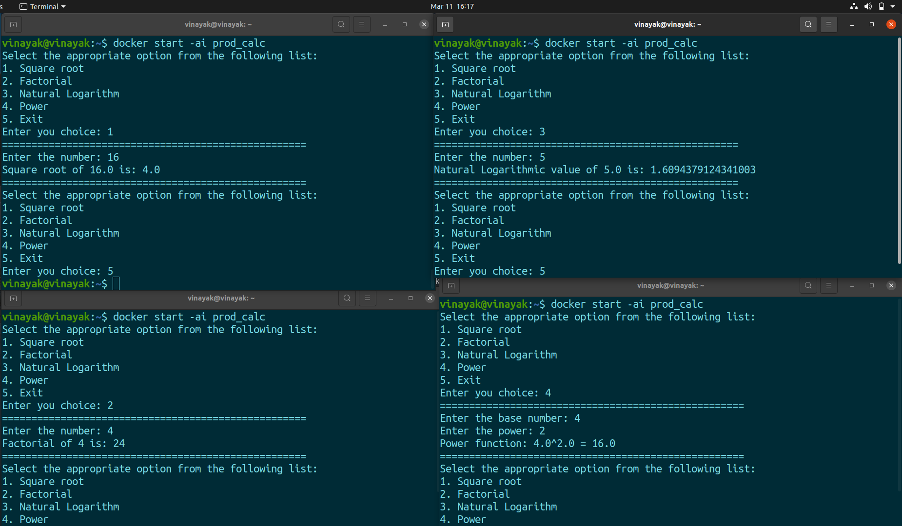Screen dimensions: 902x526
Task: Open hamburger menu of top-left terminal
Action: [x=362, y=24]
